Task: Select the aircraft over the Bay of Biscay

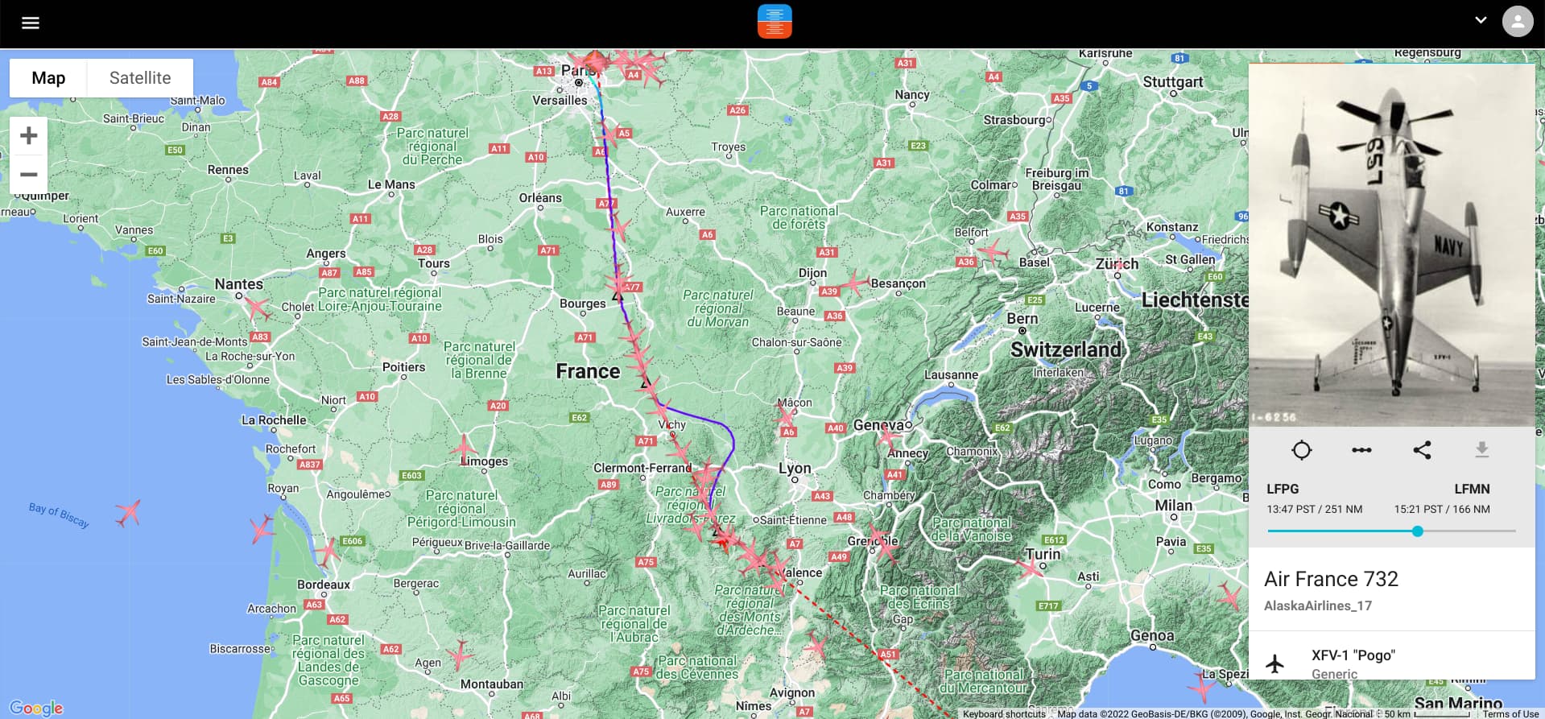Action: tap(128, 512)
